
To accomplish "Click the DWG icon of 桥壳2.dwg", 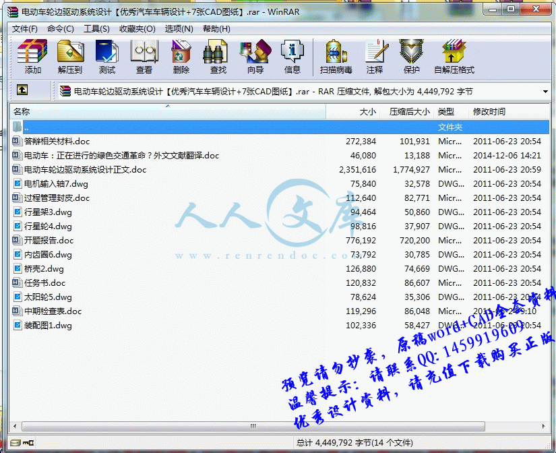I will pos(18,268).
